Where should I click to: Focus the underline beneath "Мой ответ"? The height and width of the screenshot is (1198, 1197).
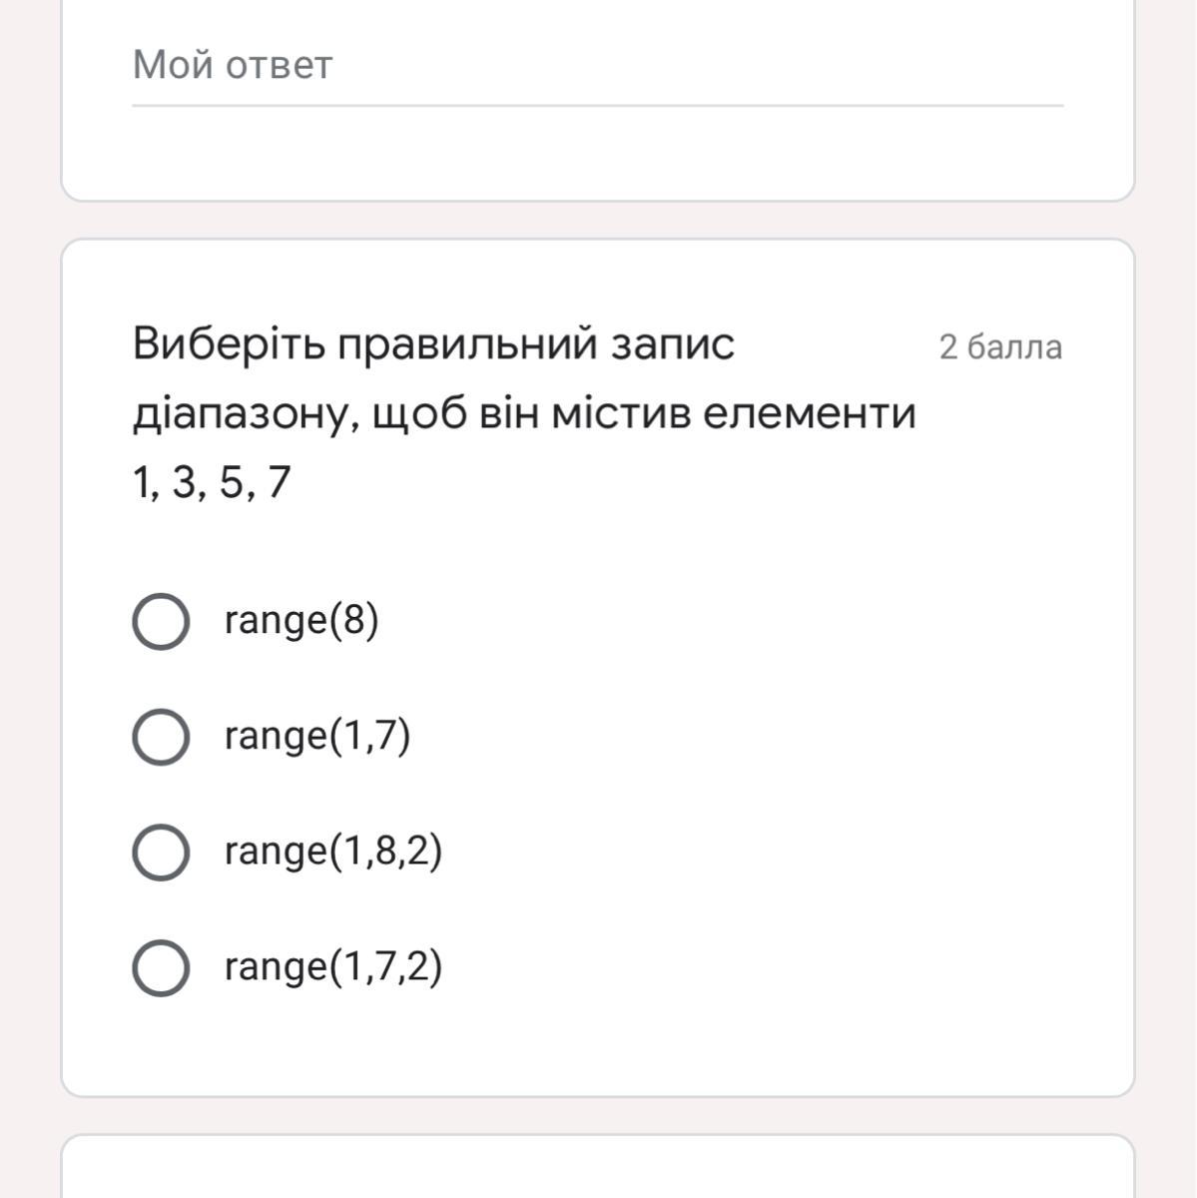point(597,104)
